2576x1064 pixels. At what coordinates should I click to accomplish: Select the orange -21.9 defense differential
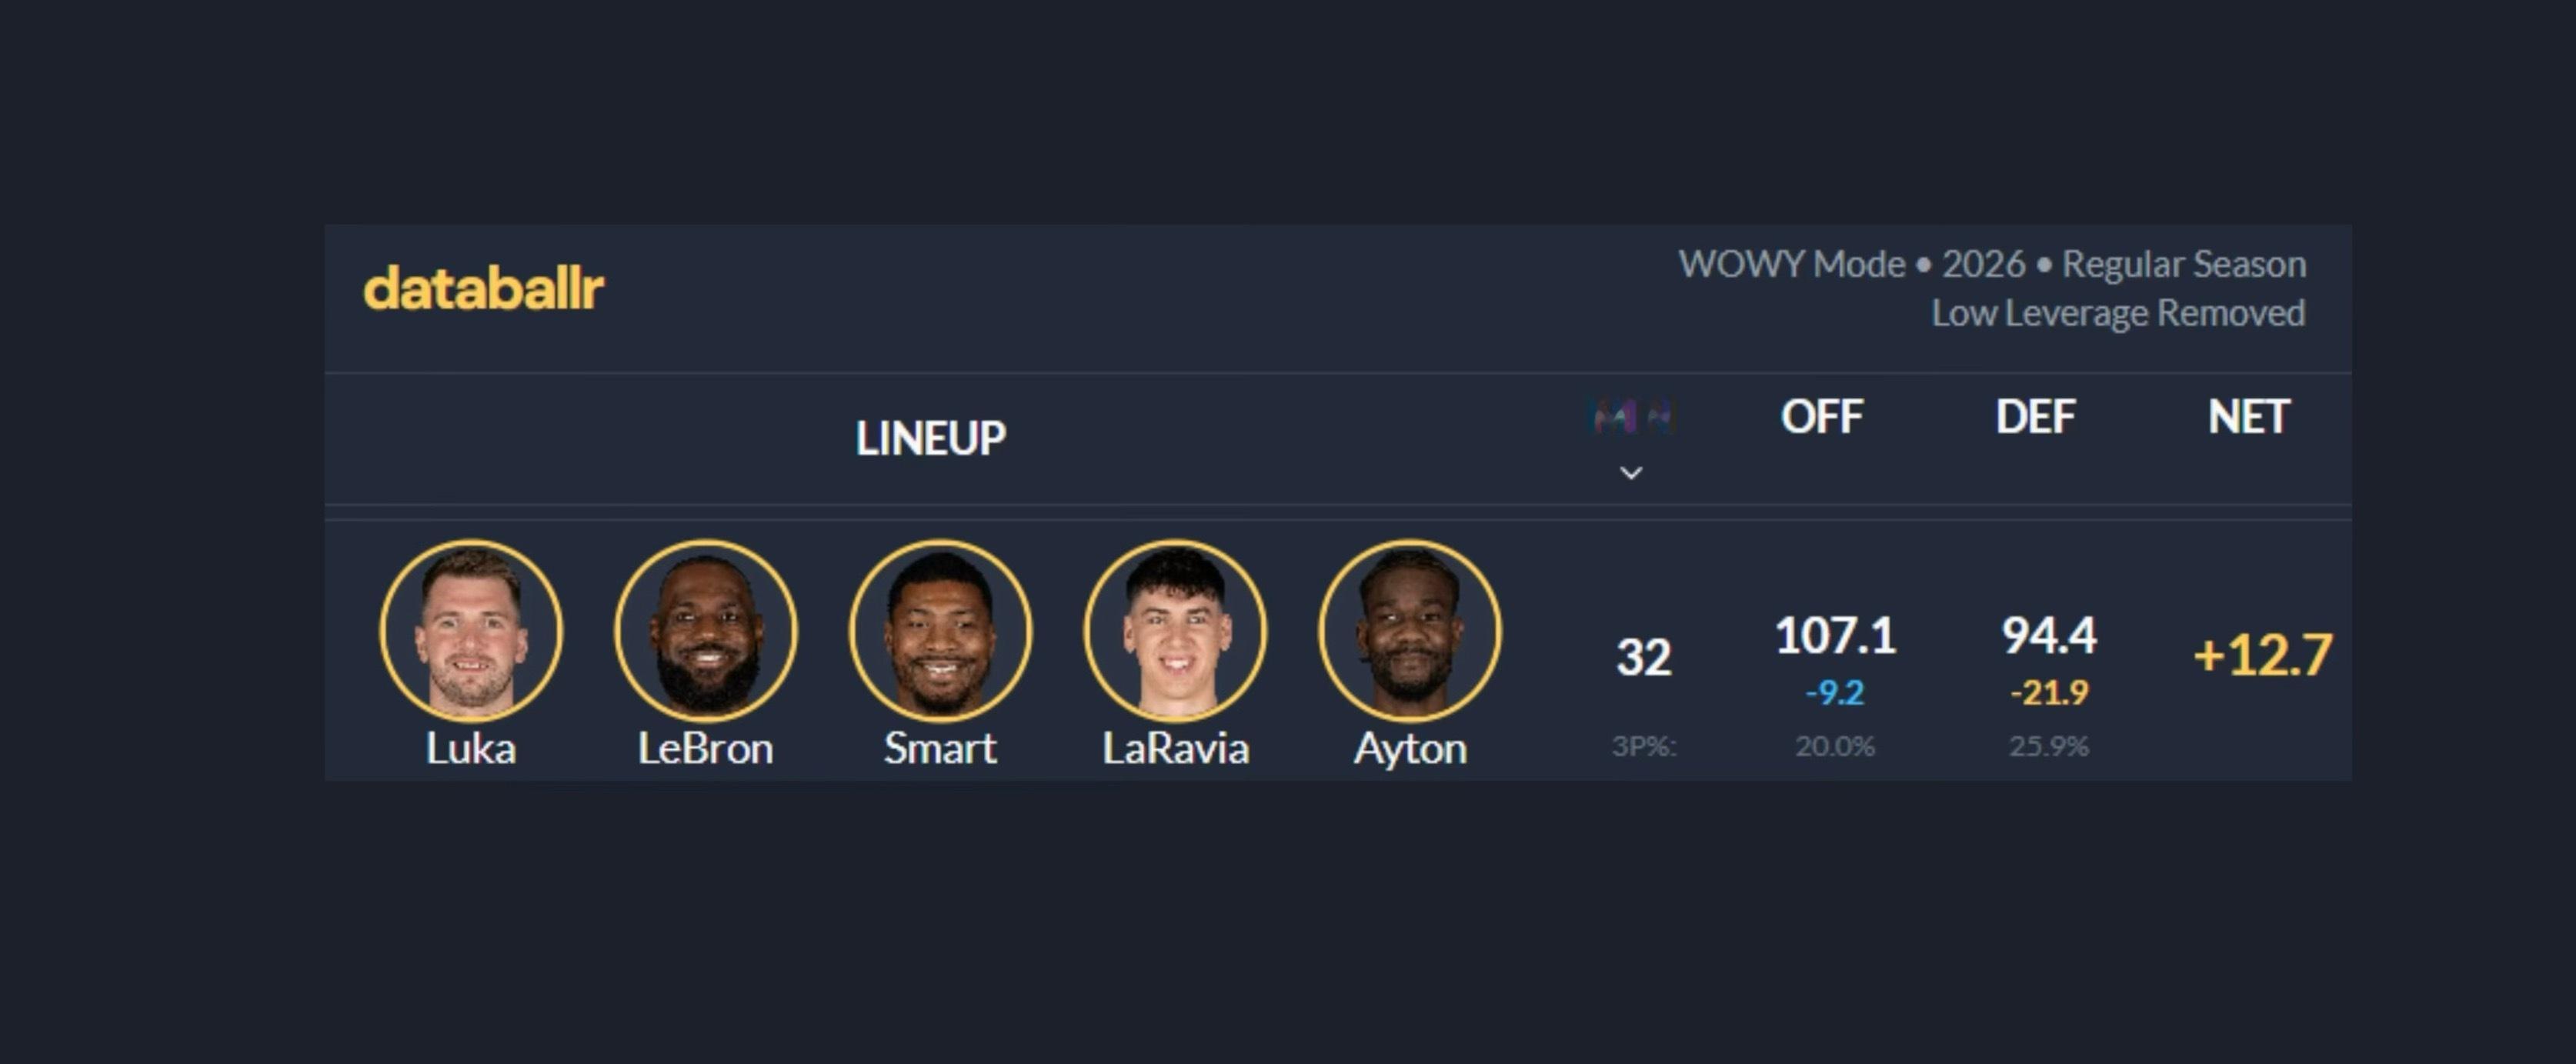2049,692
